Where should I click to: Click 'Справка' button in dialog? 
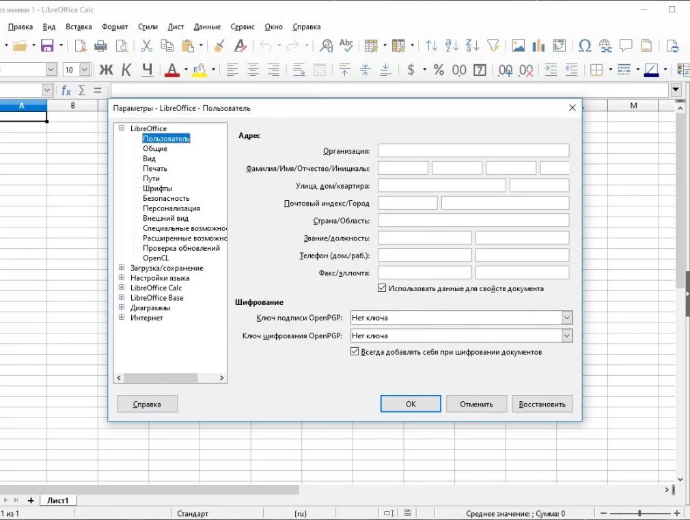click(147, 404)
